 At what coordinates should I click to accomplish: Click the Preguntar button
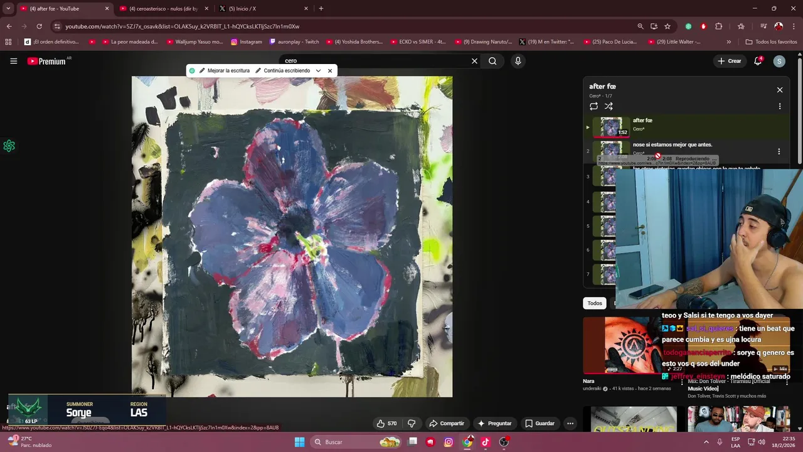pyautogui.click(x=496, y=423)
